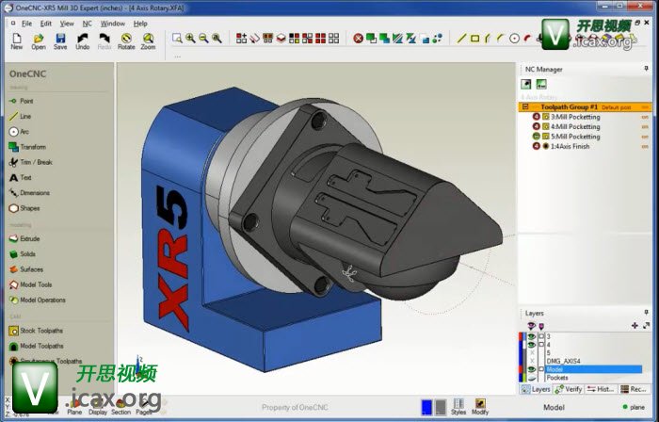Click the Modify icon in bottom bar
Viewport: 659px width, 422px height.
(480, 407)
